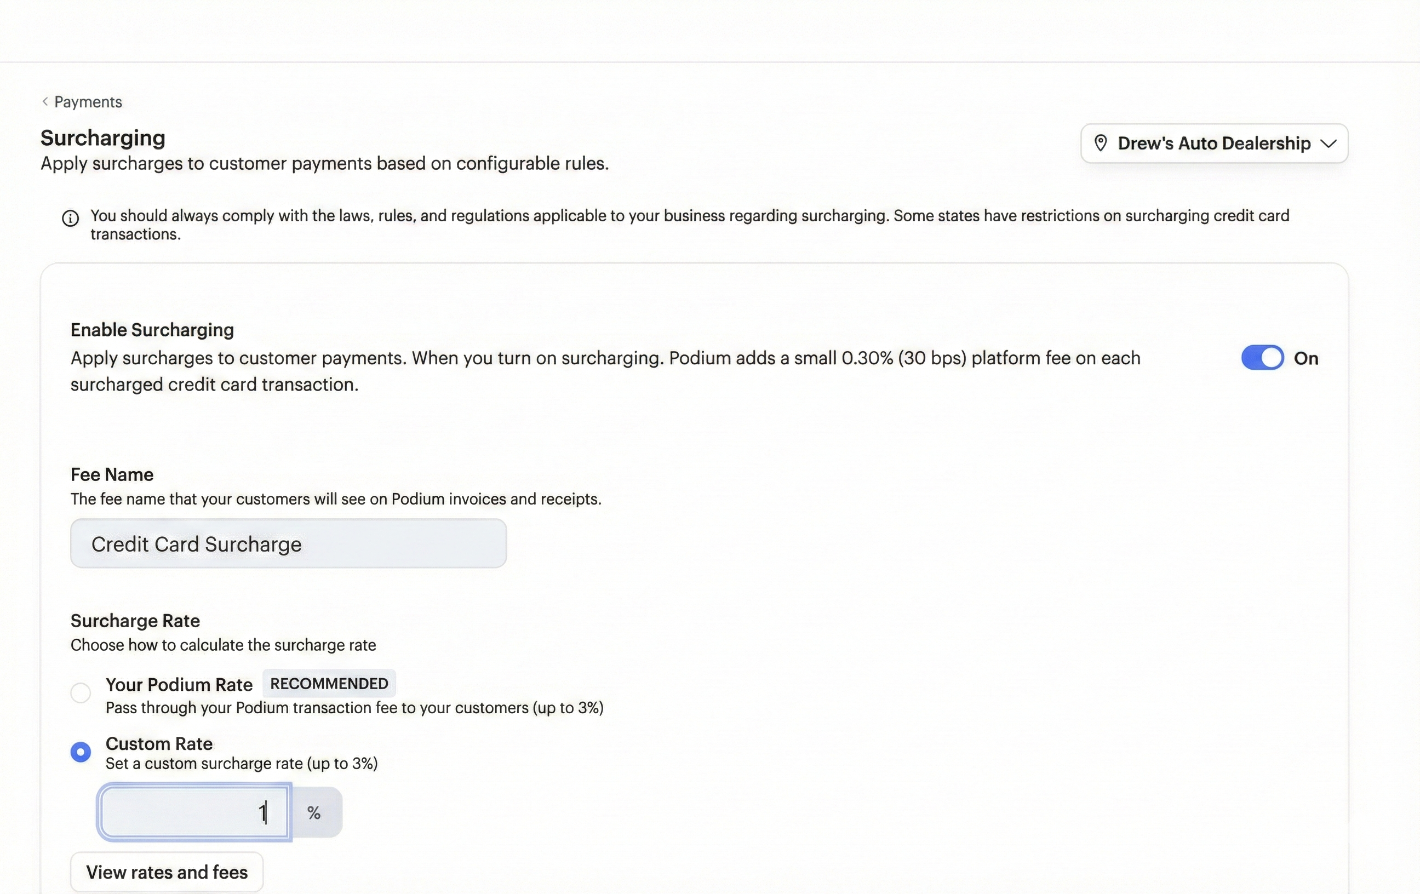This screenshot has width=1420, height=894.
Task: Click the Surcharging page heading
Action: tap(102, 138)
